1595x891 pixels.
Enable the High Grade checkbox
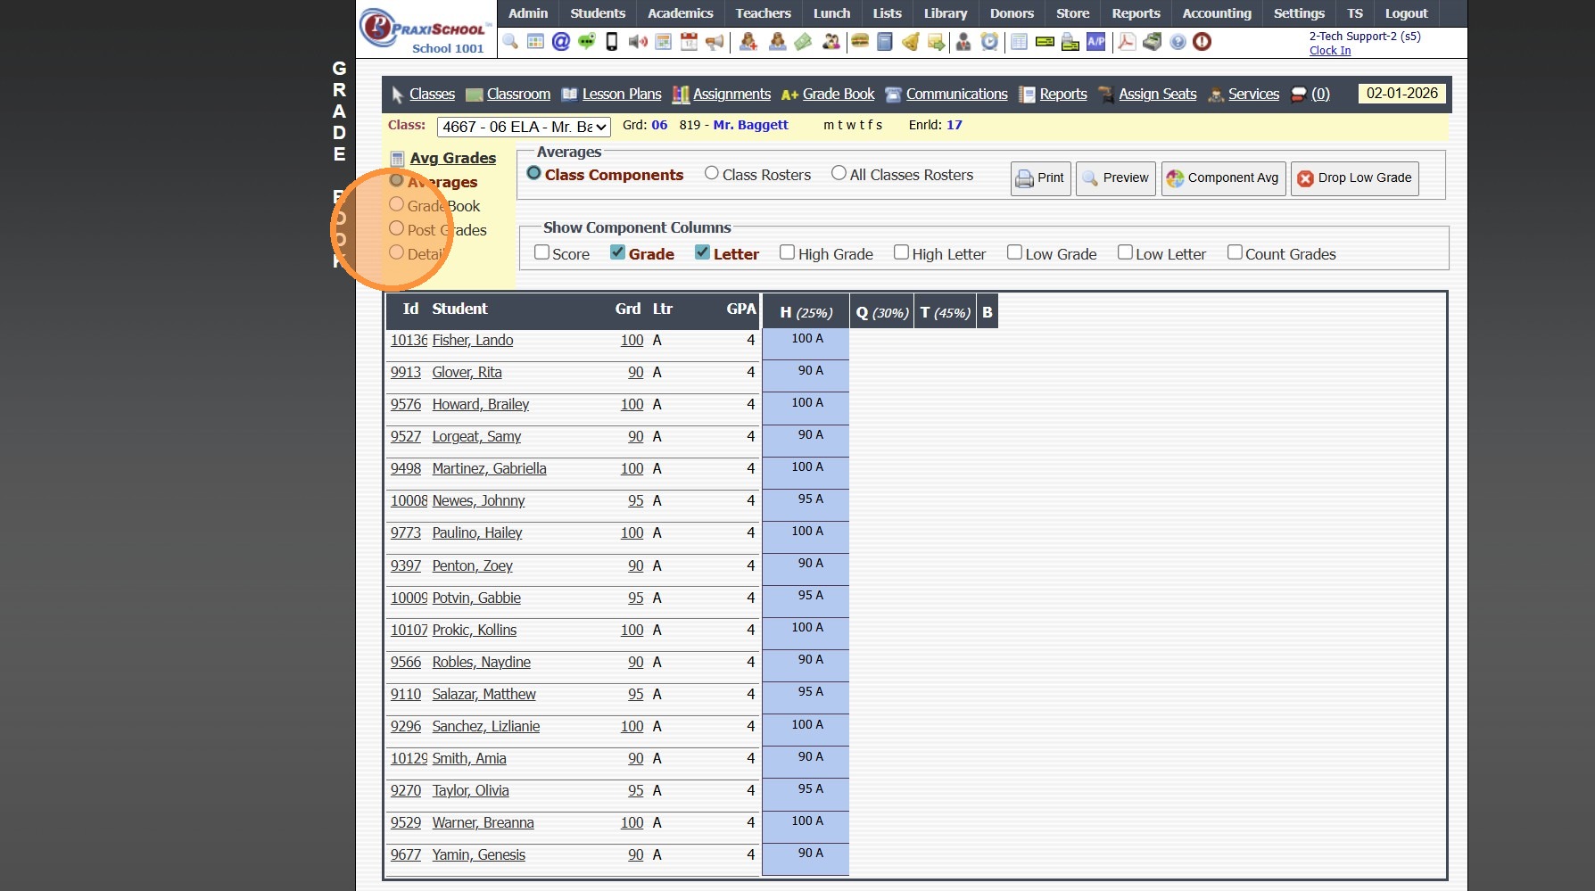click(x=787, y=253)
